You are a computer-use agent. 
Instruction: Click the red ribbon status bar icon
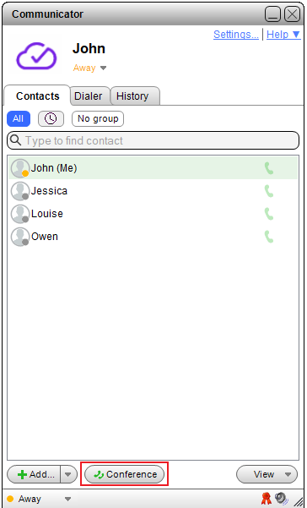[267, 499]
